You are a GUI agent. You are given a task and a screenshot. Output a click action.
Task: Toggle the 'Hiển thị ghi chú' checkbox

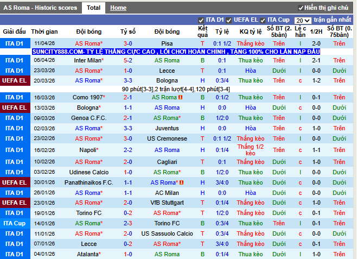301,8
